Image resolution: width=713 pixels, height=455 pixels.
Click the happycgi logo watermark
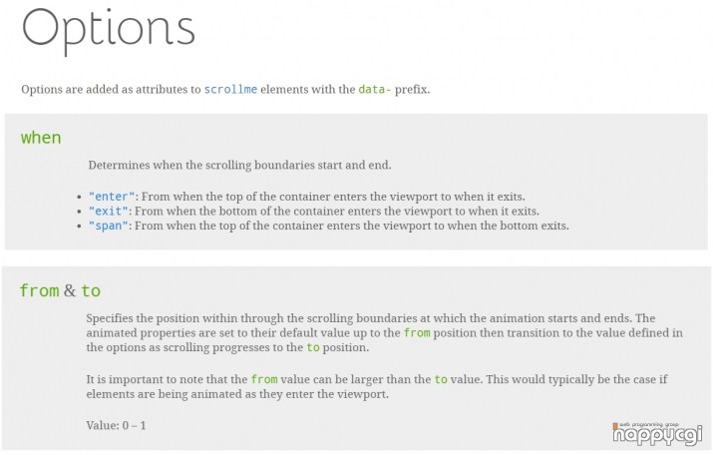click(657, 434)
